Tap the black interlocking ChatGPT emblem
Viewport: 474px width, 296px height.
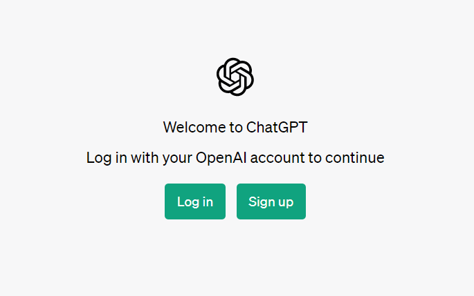click(x=235, y=77)
